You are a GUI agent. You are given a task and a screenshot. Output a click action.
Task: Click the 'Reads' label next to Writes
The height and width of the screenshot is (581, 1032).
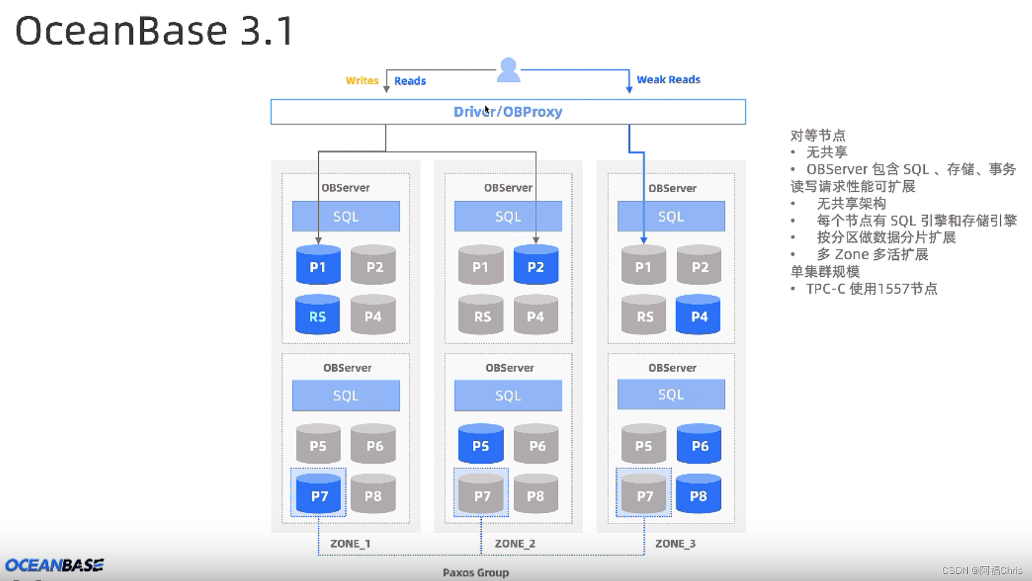[x=410, y=81]
